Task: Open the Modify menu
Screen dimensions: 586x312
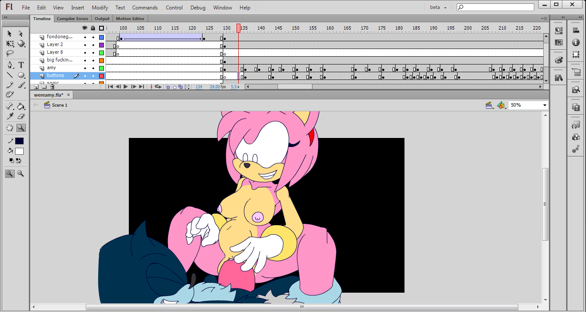Action: (x=100, y=8)
